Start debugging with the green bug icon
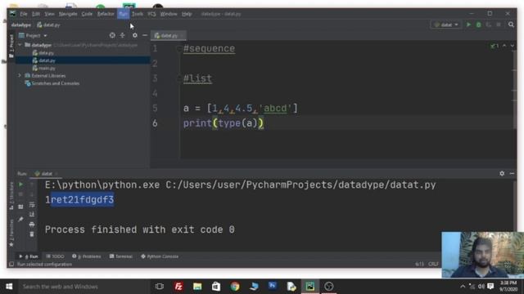 (x=478, y=24)
